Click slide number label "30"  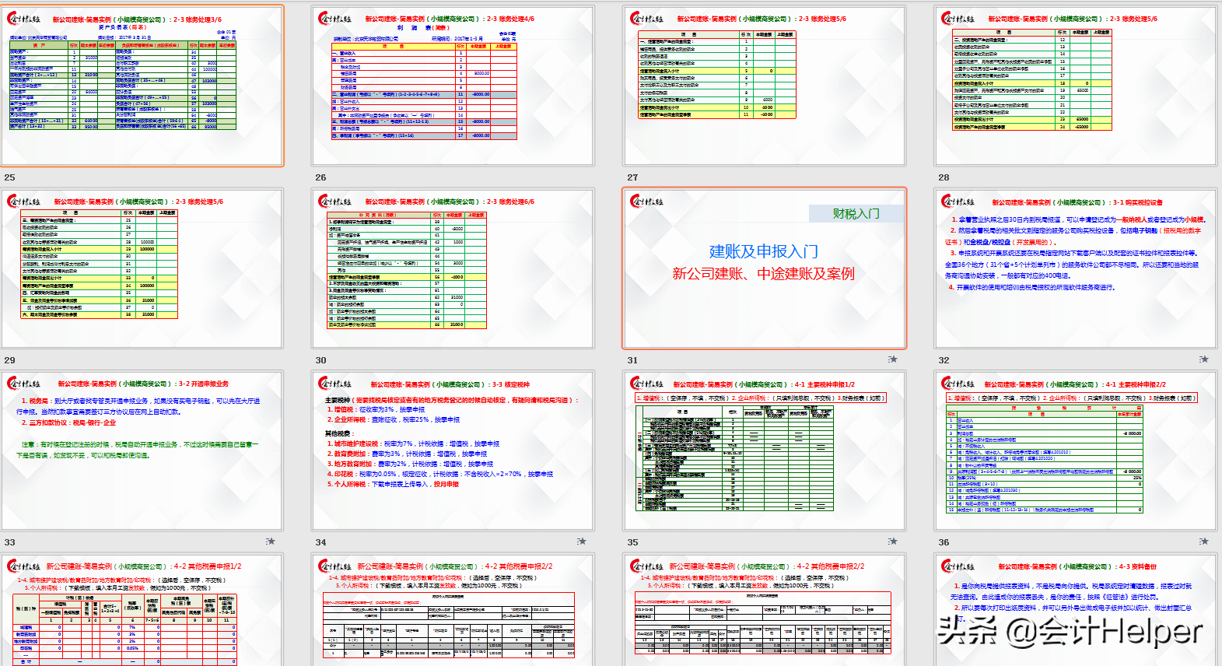[x=320, y=360]
